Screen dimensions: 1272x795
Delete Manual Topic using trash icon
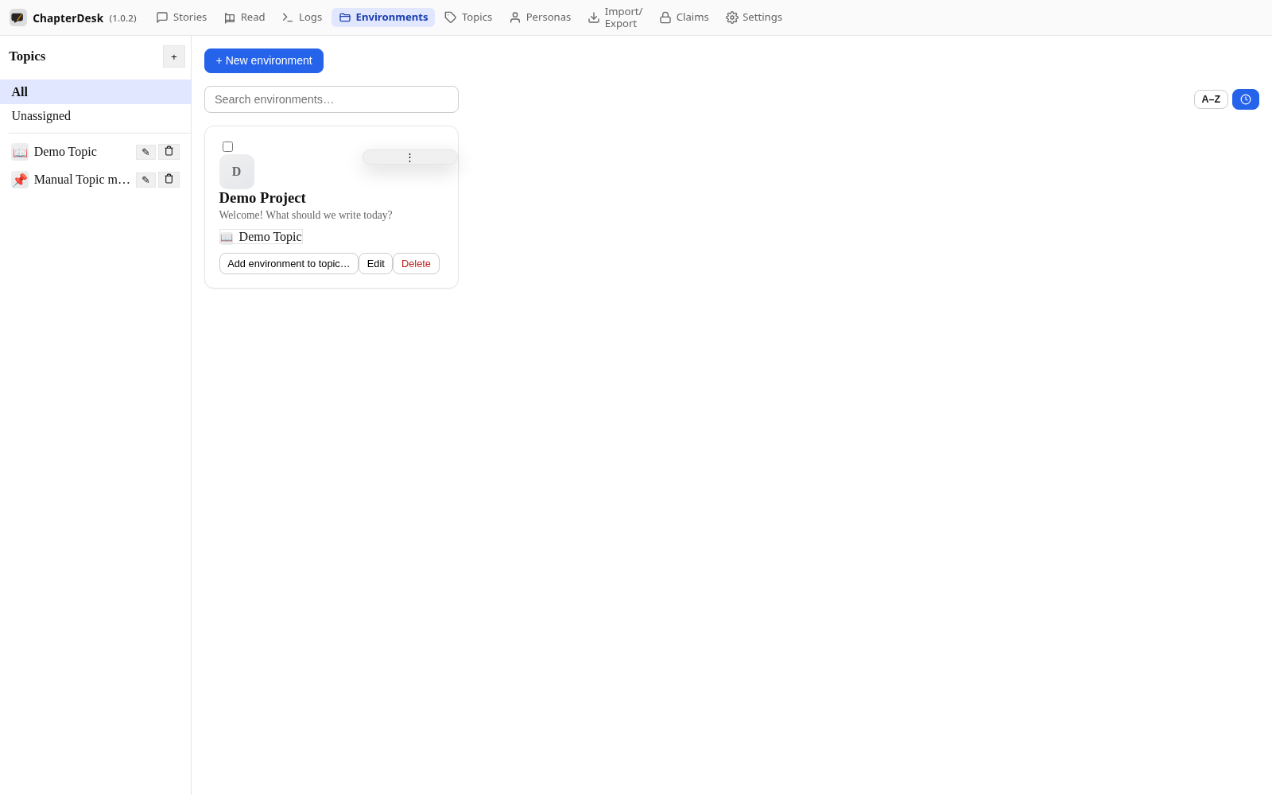[169, 180]
